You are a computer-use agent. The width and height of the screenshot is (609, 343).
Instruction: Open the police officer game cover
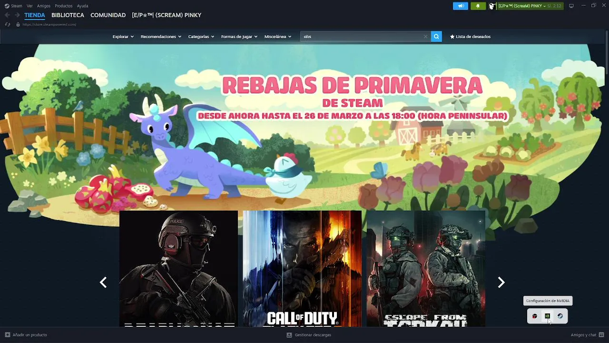click(x=178, y=269)
